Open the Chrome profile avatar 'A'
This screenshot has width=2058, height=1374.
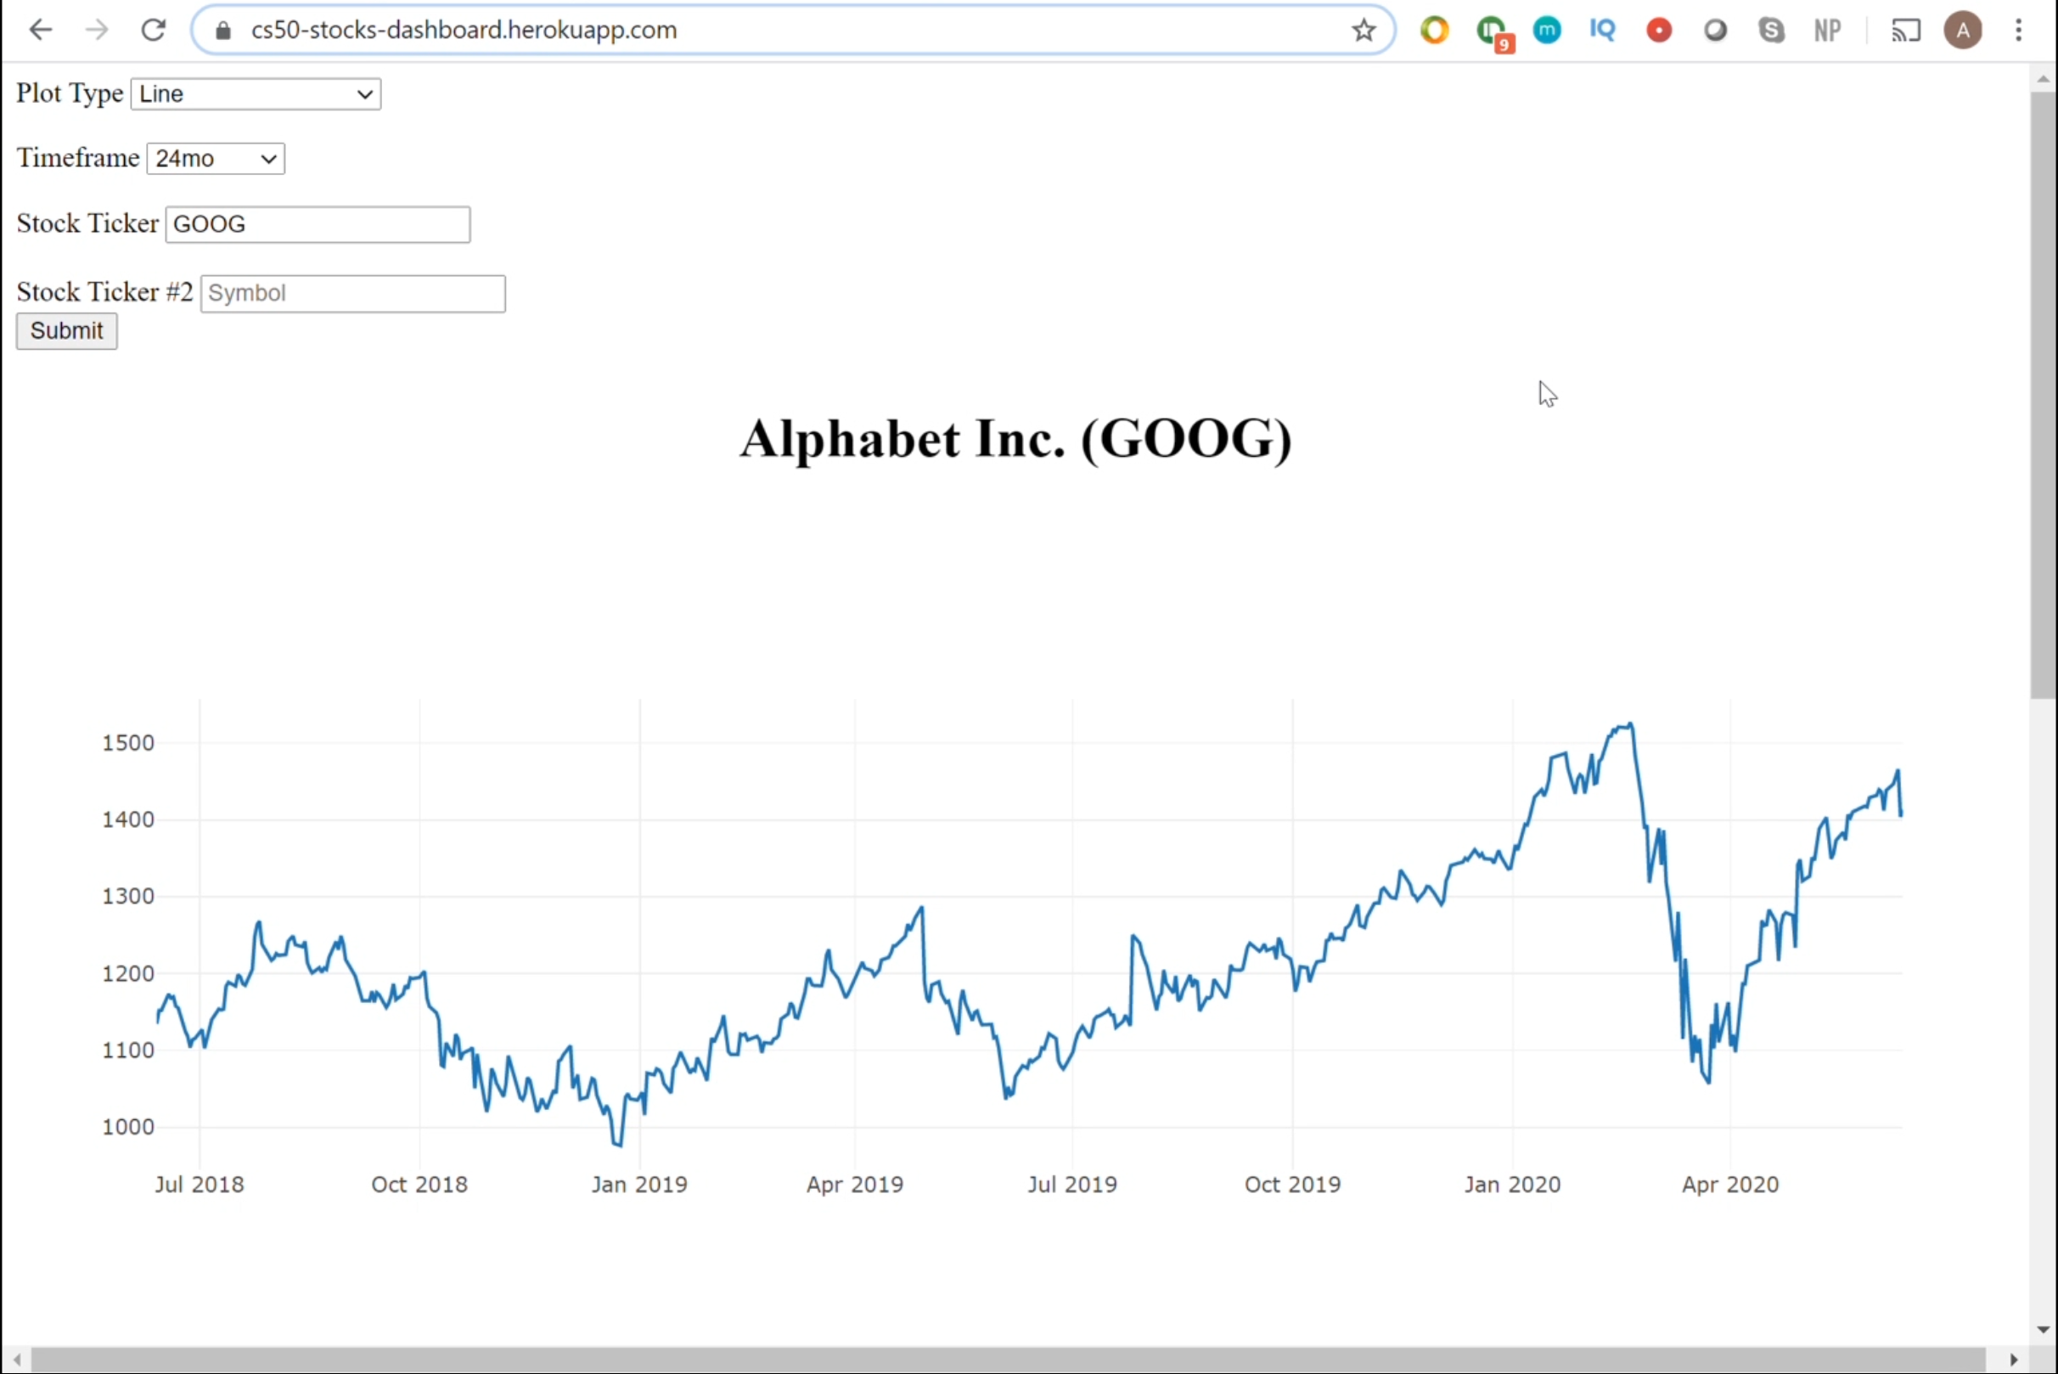(x=1961, y=30)
